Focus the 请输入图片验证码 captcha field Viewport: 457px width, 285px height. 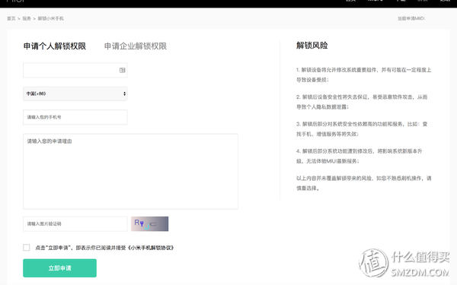(x=75, y=224)
